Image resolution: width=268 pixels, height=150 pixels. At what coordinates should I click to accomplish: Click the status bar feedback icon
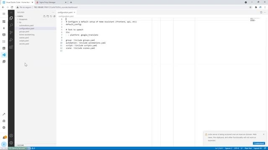[265, 148]
